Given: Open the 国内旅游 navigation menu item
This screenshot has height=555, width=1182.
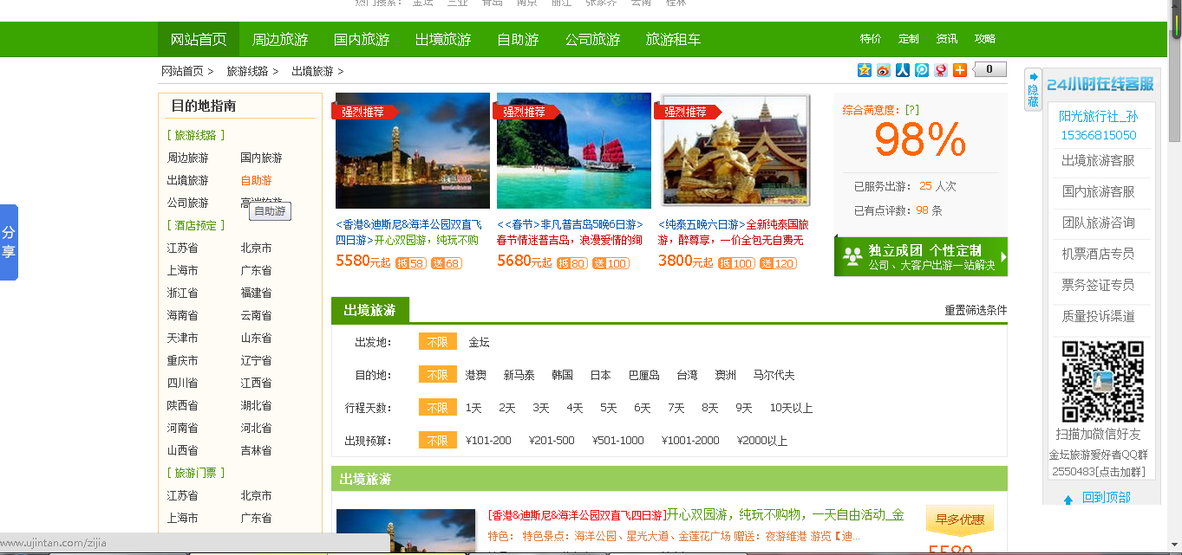Looking at the screenshot, I should (362, 40).
